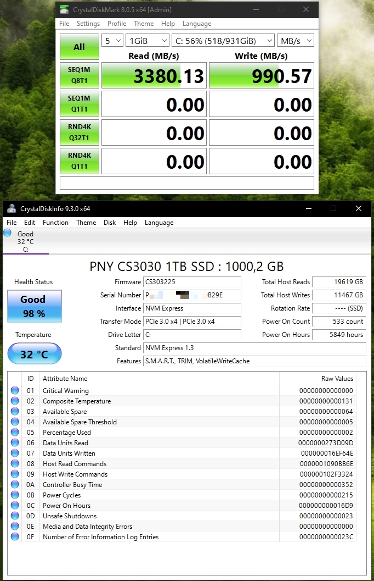Open Theme menu in CrystalDiskMark
The image size is (374, 581).
point(143,23)
